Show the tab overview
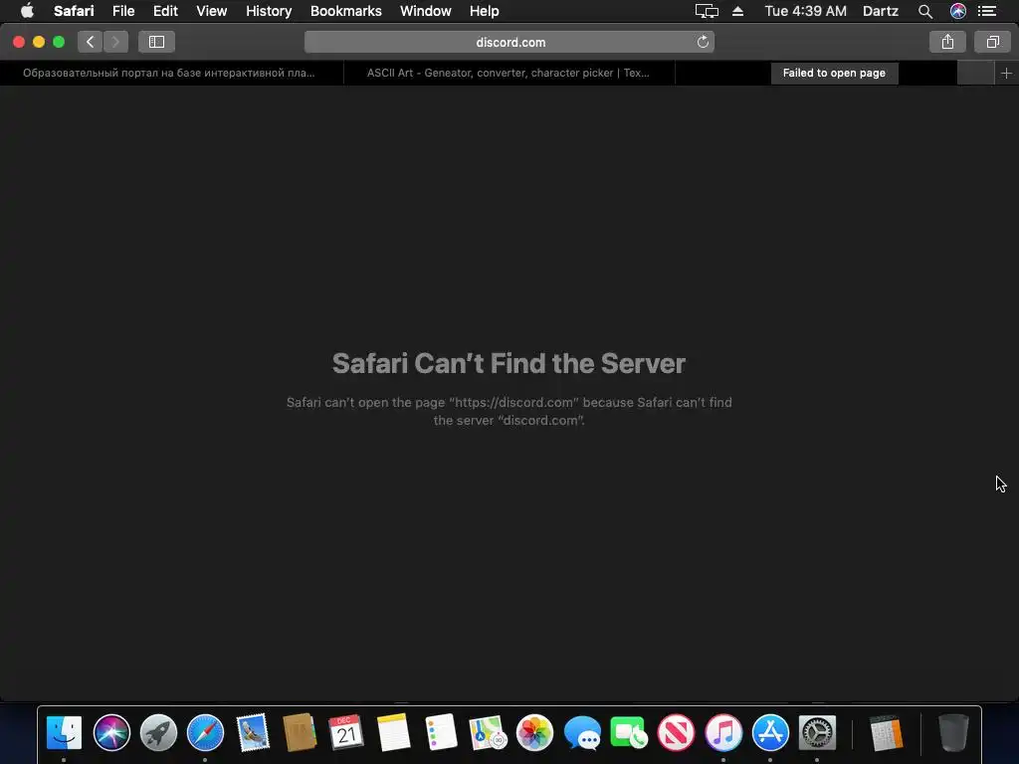This screenshot has width=1019, height=764. [992, 42]
